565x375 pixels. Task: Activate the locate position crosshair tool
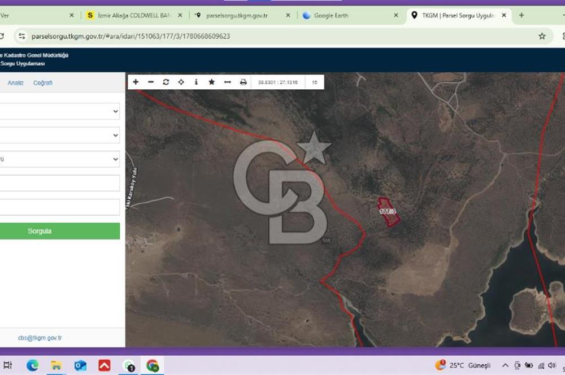(181, 82)
